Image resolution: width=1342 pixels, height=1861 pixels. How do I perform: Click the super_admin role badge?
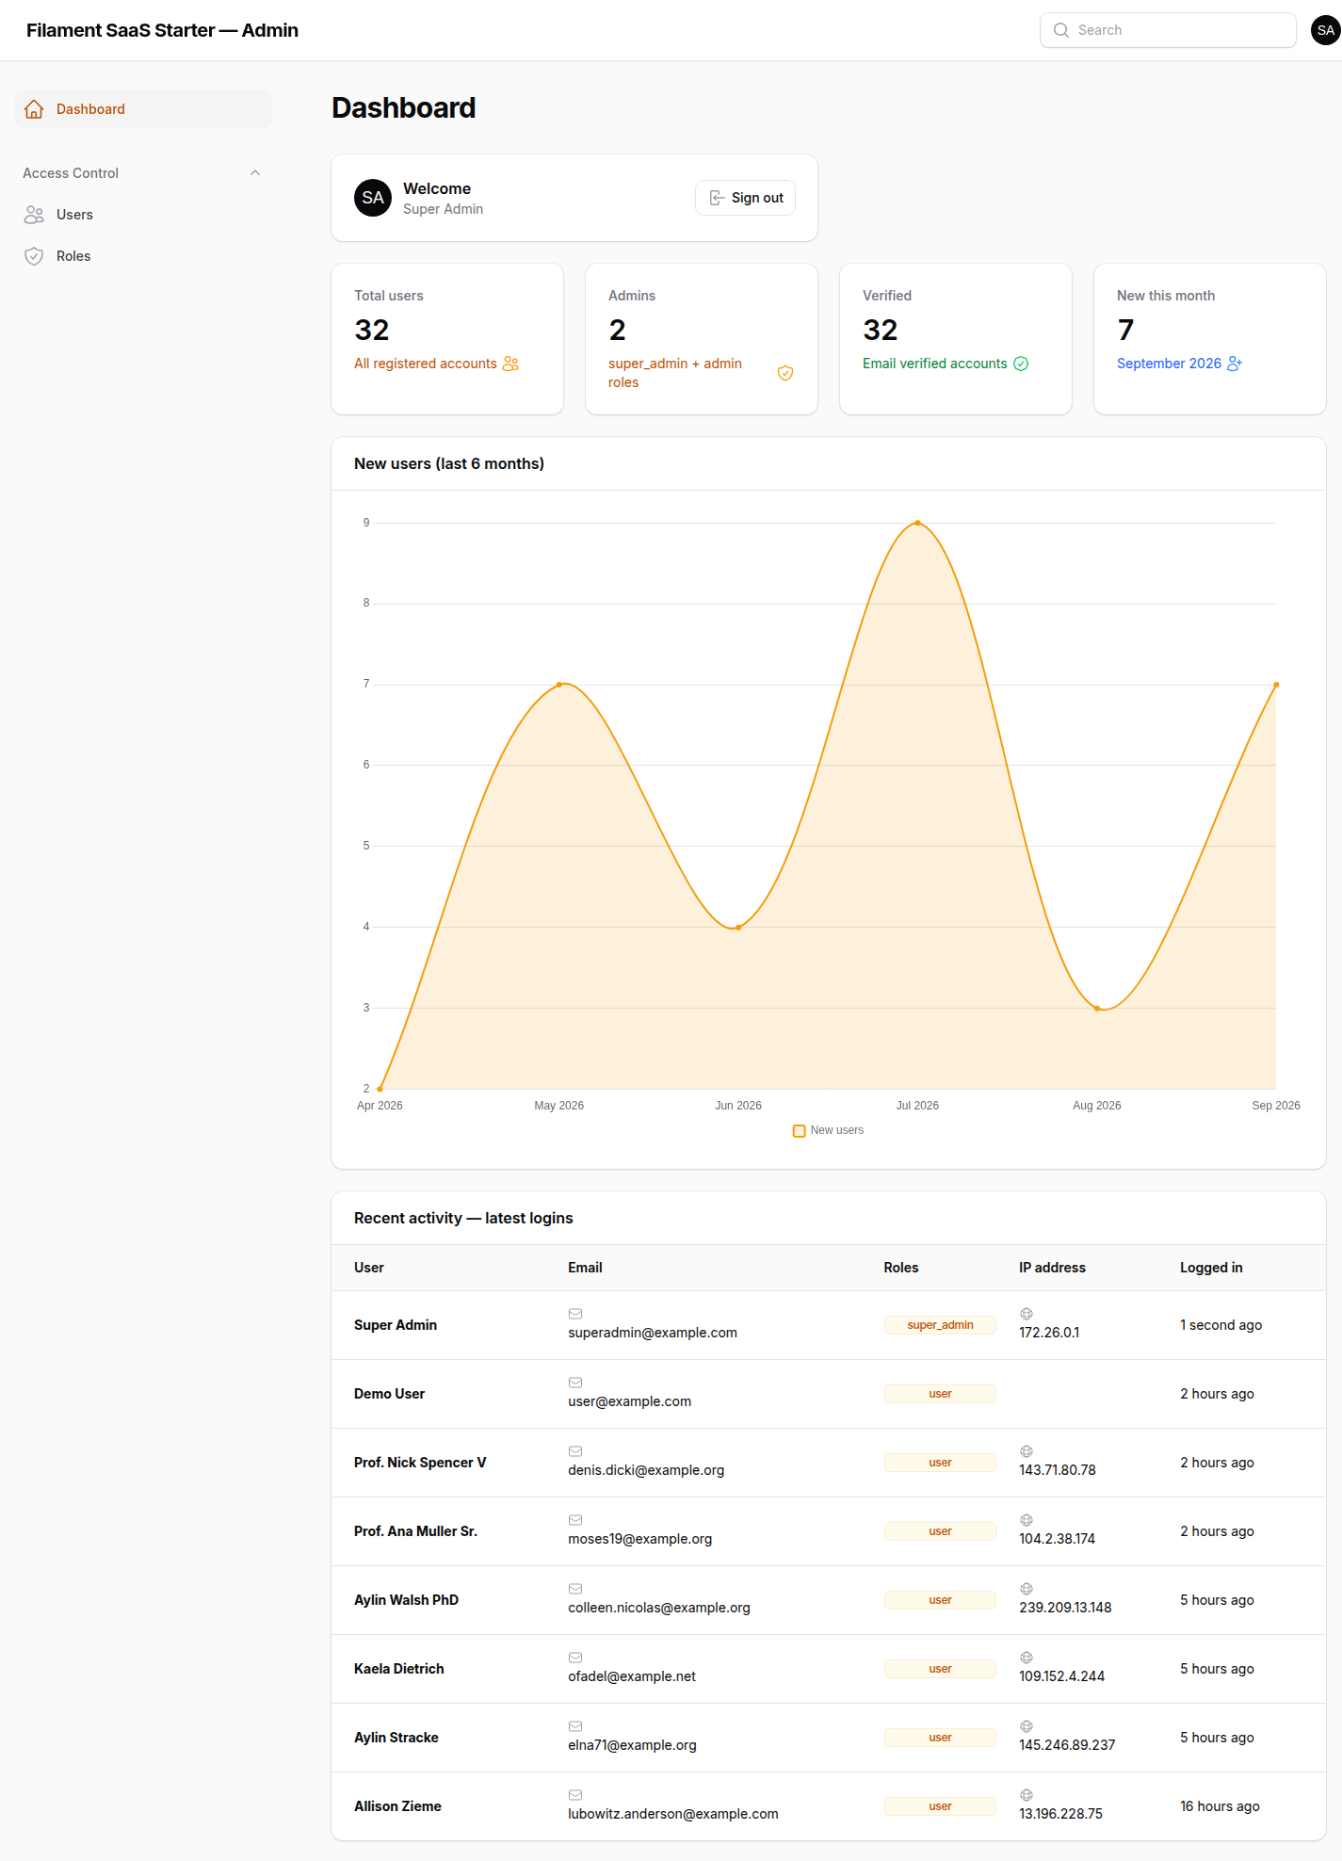coord(940,1325)
